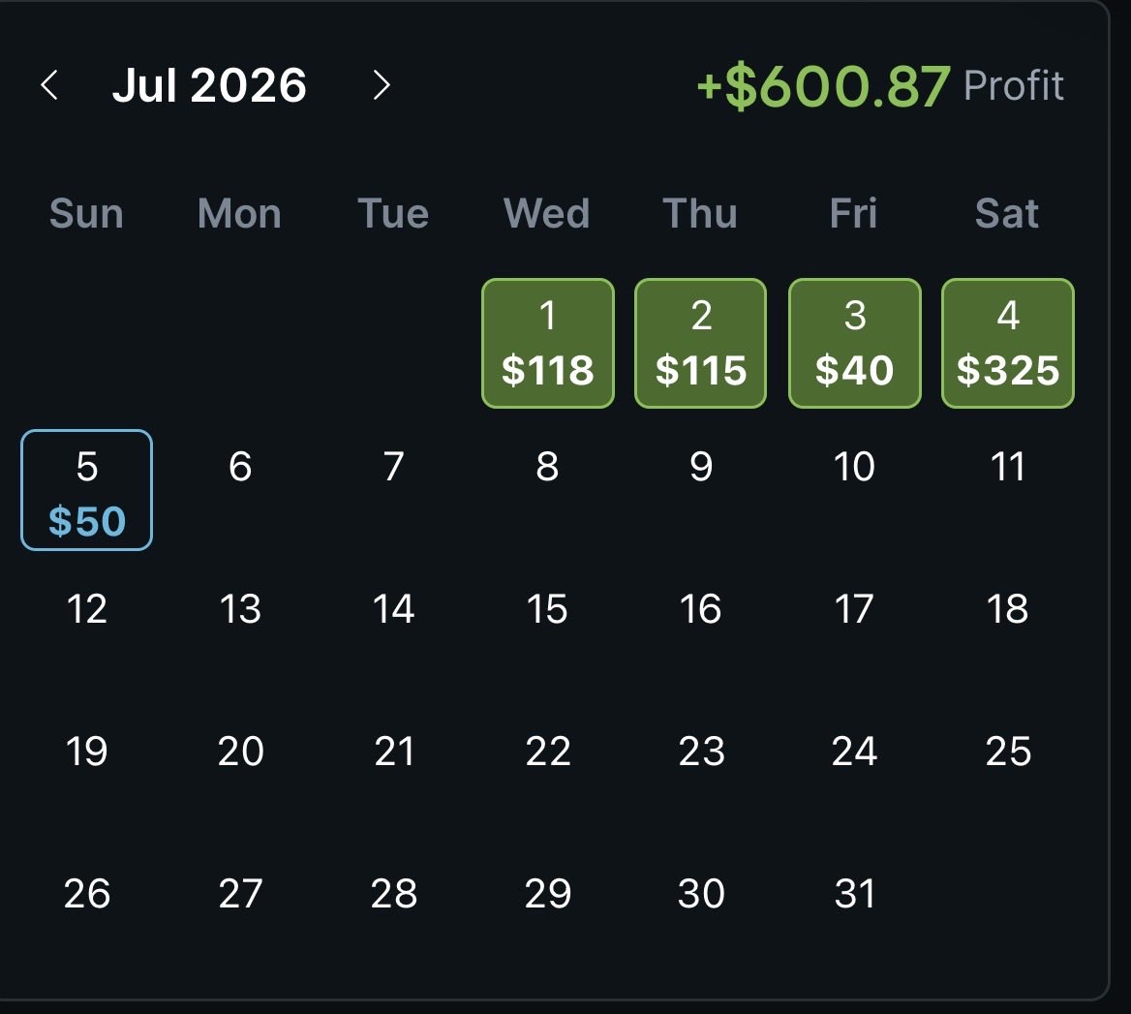Screen dimensions: 1131x1014
Task: Select July 19 date cell
Action: point(86,752)
